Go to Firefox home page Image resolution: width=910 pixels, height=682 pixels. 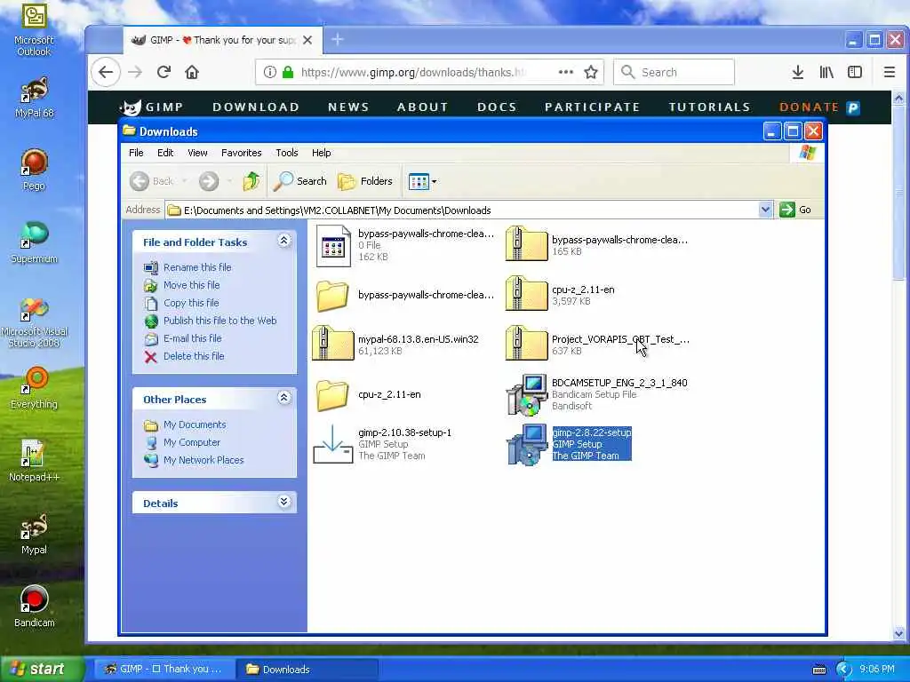click(192, 72)
